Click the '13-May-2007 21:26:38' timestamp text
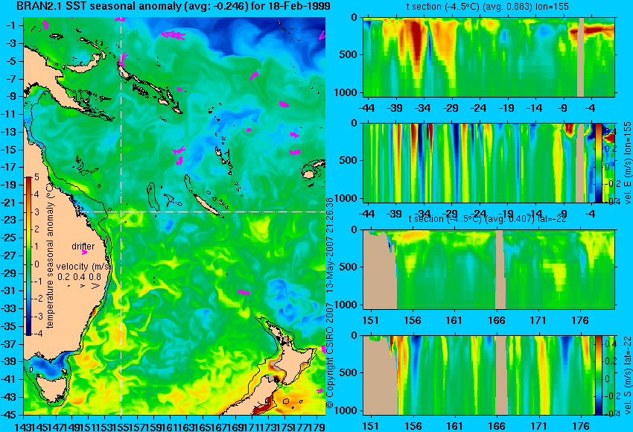Image resolution: width=633 pixels, height=432 pixels. point(330,244)
